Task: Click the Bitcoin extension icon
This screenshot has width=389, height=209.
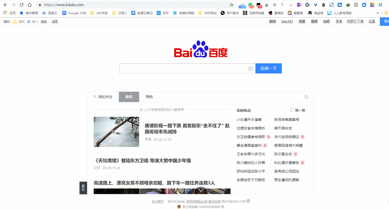Action: click(x=323, y=5)
